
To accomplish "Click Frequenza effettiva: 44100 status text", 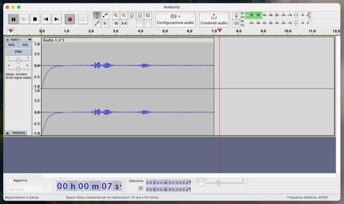I will point(307,197).
